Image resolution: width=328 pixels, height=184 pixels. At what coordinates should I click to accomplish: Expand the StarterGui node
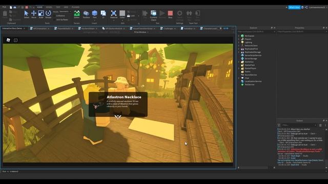point(239,62)
